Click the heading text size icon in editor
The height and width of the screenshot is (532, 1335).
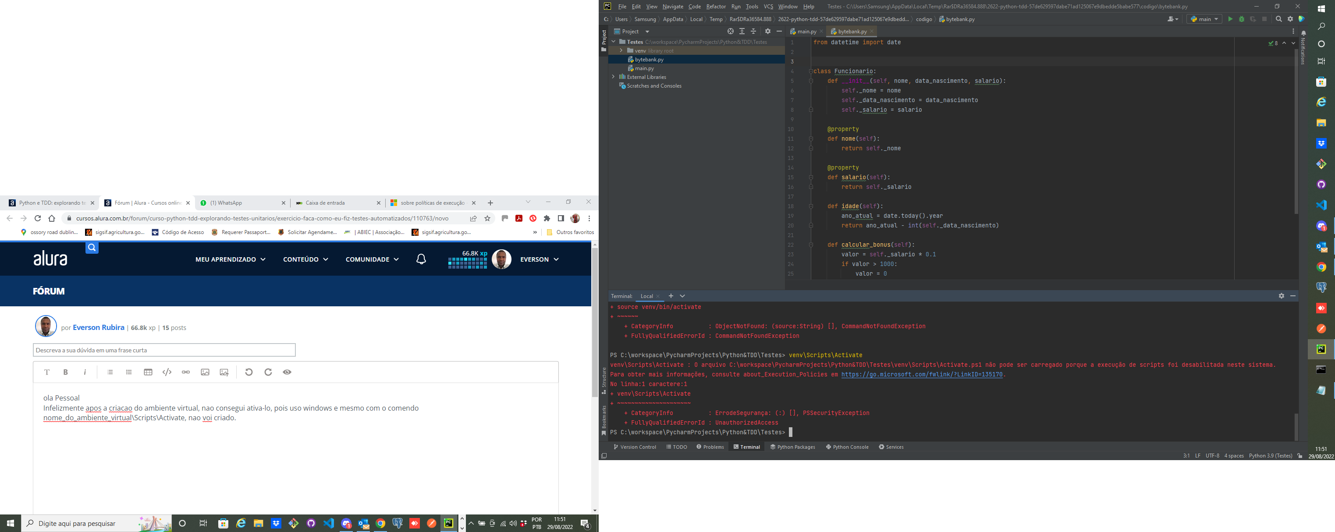coord(46,372)
